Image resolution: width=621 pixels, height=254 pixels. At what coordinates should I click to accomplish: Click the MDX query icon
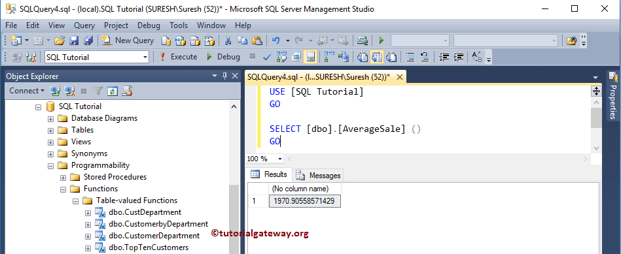pos(181,40)
